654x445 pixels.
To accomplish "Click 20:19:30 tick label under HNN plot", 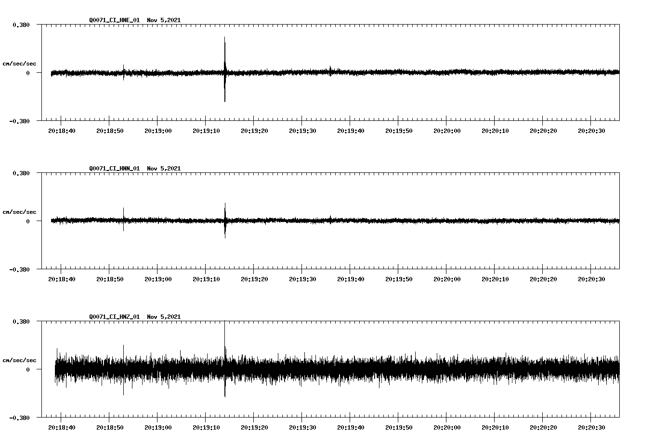I will pos(302,279).
